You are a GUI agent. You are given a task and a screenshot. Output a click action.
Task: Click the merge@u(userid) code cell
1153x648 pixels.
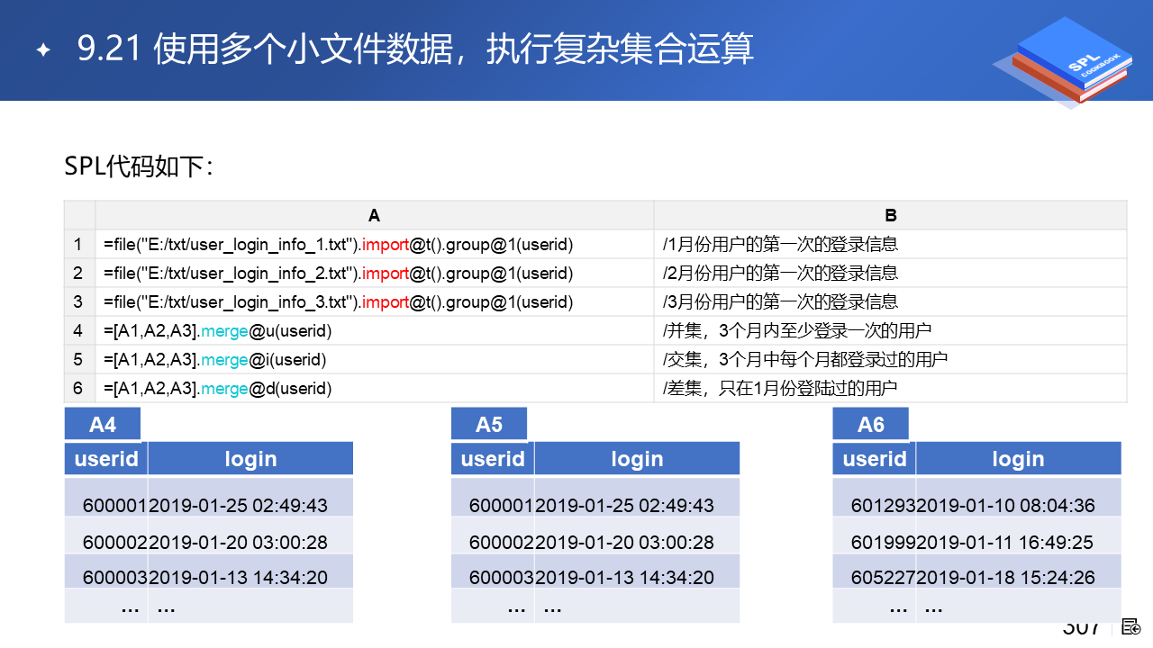(x=375, y=330)
